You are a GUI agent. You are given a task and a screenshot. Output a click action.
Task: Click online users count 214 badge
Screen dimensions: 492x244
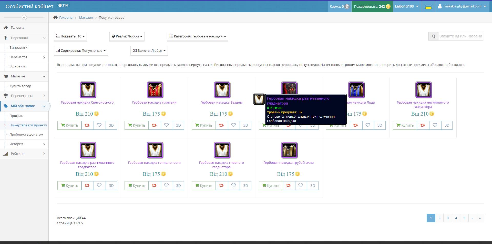pos(63,5)
